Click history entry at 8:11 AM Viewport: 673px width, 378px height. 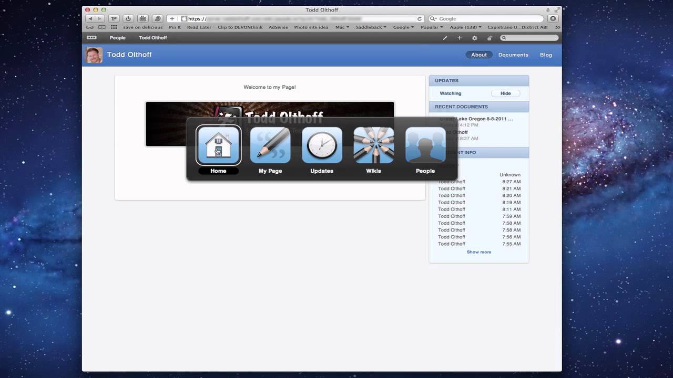[479, 209]
